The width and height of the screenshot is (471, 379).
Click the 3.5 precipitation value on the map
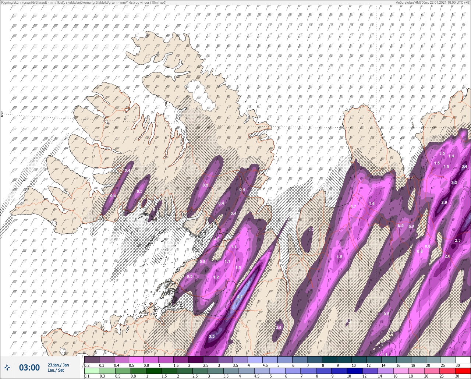point(212,336)
